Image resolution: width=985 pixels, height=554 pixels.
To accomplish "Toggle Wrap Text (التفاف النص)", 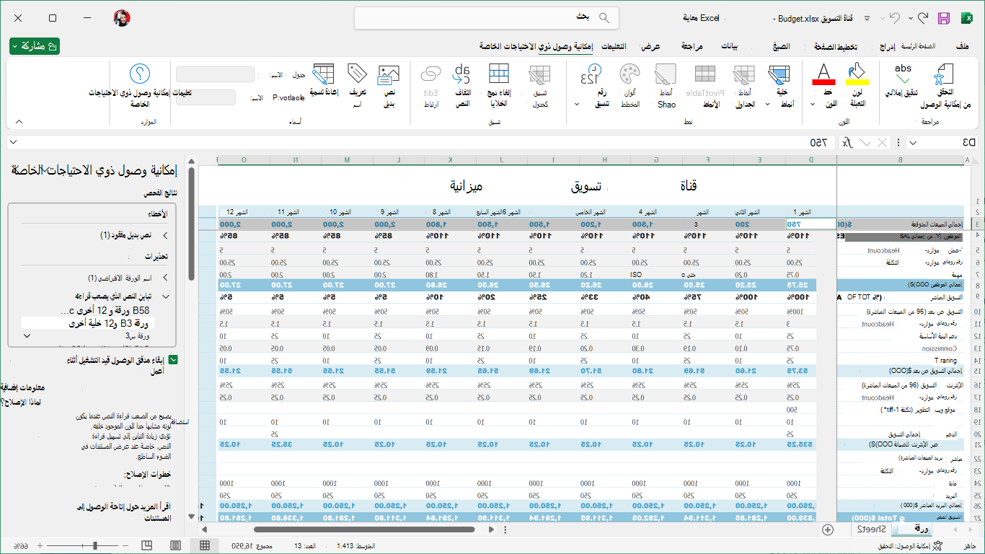I will coord(462,85).
